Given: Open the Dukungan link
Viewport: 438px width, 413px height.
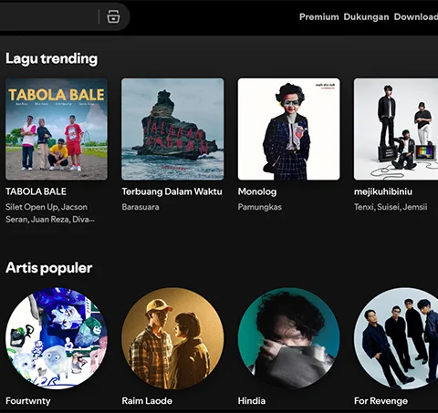Looking at the screenshot, I should point(366,17).
